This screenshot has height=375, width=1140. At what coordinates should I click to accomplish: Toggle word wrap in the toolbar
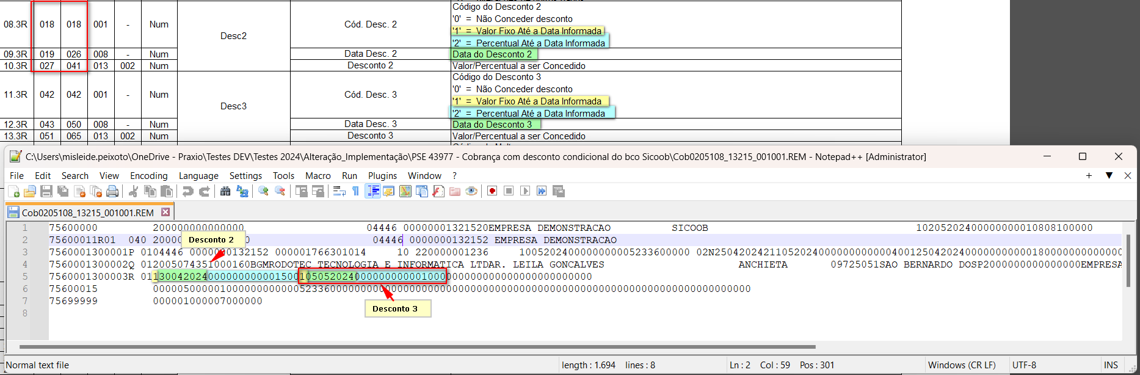tap(339, 192)
